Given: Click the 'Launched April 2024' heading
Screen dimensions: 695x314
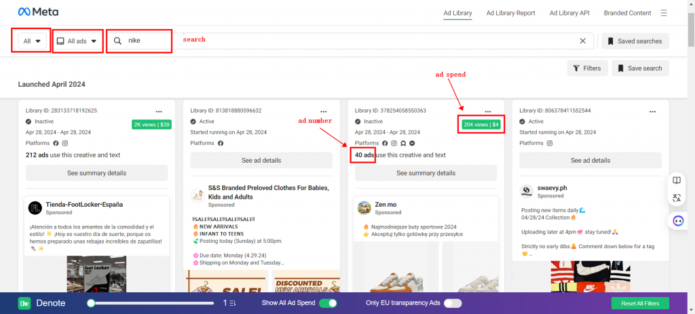Looking at the screenshot, I should point(52,84).
